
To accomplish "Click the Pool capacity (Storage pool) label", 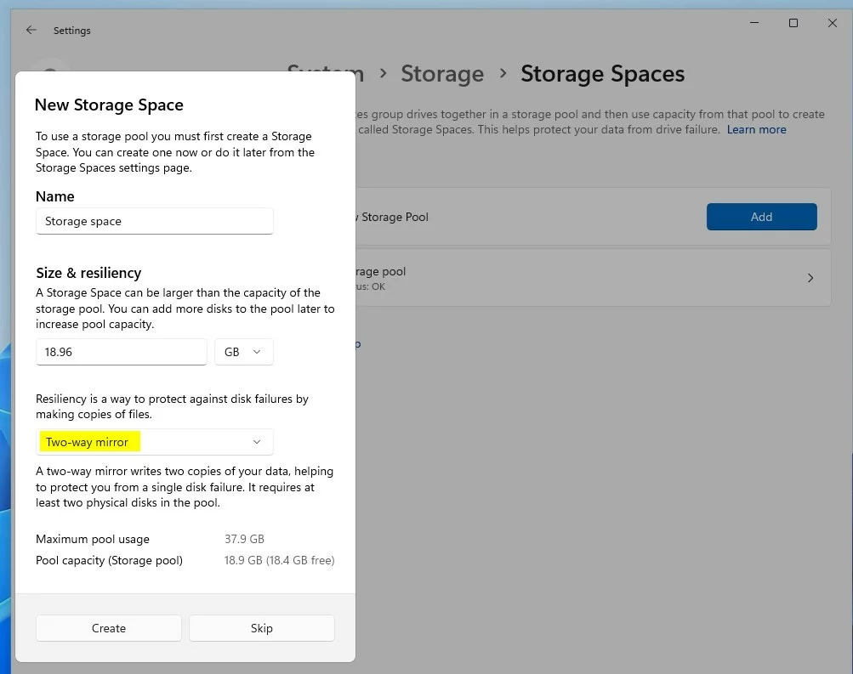I will (110, 560).
